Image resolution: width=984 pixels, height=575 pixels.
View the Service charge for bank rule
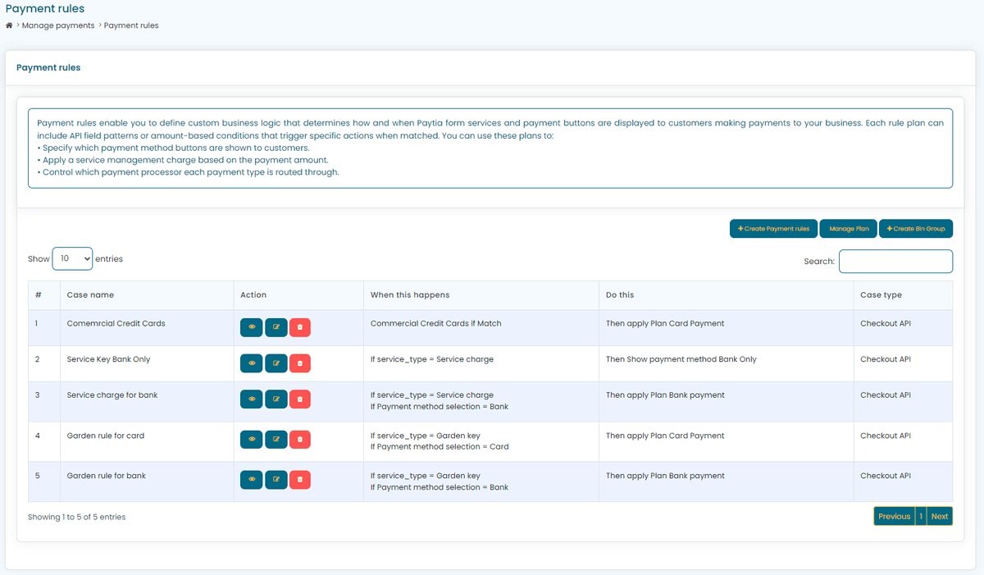pyautogui.click(x=252, y=399)
